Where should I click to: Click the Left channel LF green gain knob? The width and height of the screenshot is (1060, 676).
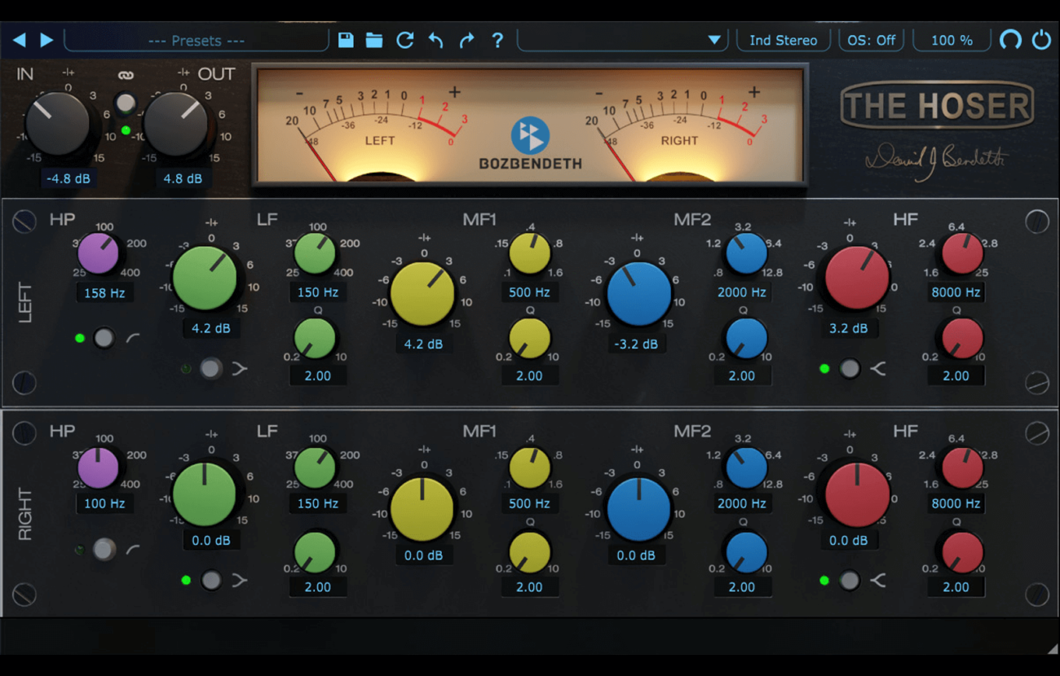tap(205, 279)
